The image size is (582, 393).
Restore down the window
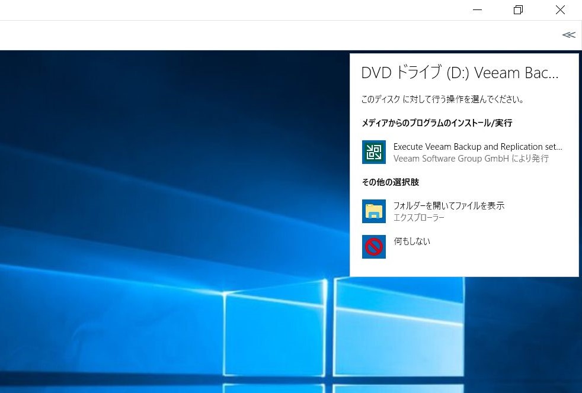518,10
